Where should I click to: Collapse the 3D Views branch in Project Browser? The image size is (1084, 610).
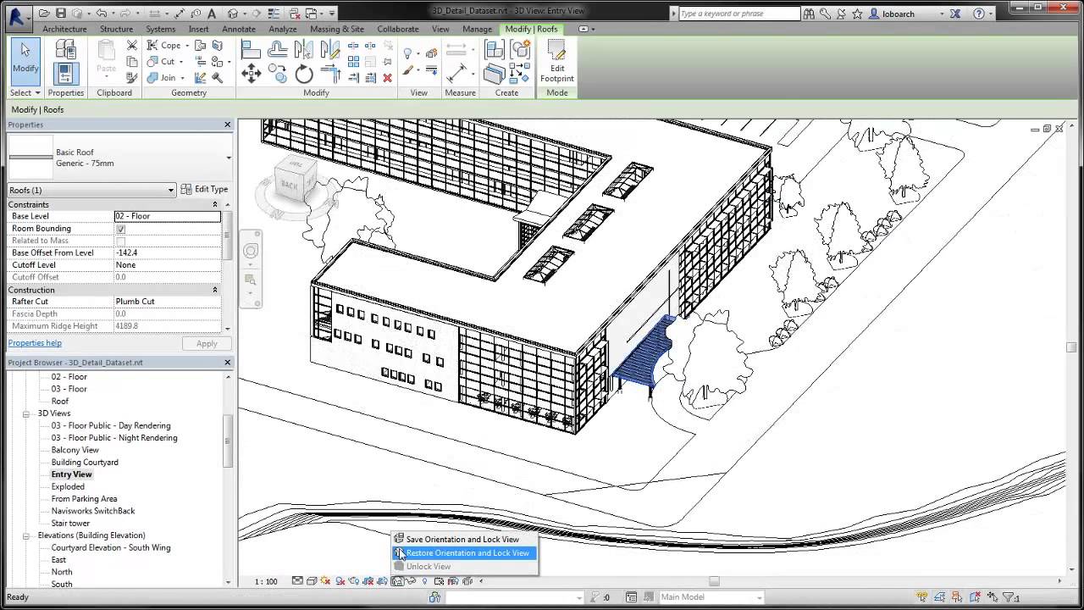(x=26, y=413)
